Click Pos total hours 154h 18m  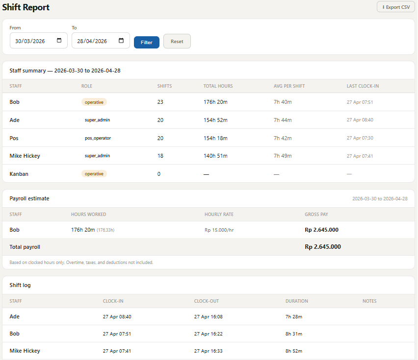[216, 138]
